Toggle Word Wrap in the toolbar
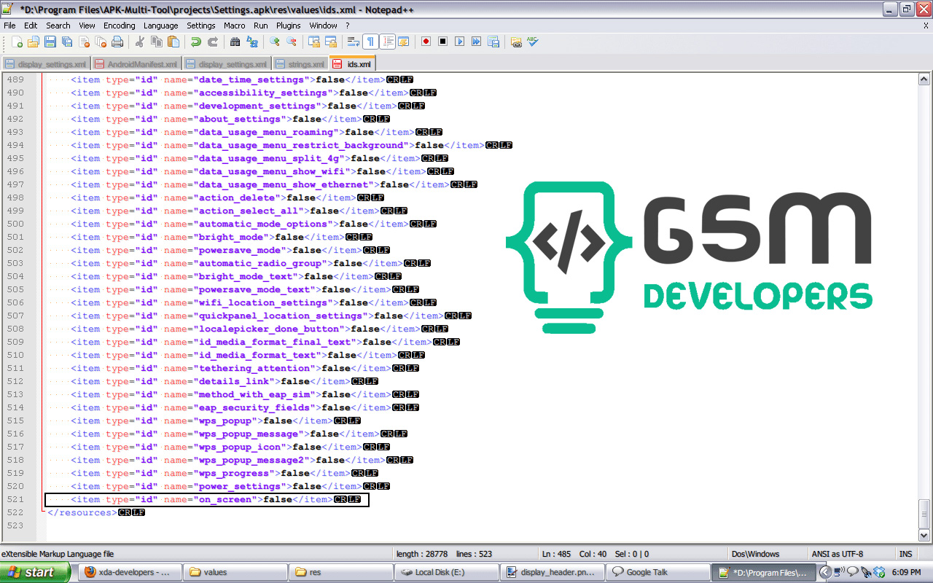Image resolution: width=933 pixels, height=583 pixels. pyautogui.click(x=354, y=42)
